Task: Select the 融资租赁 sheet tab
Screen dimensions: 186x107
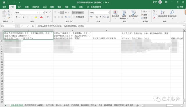Action: tap(85, 105)
